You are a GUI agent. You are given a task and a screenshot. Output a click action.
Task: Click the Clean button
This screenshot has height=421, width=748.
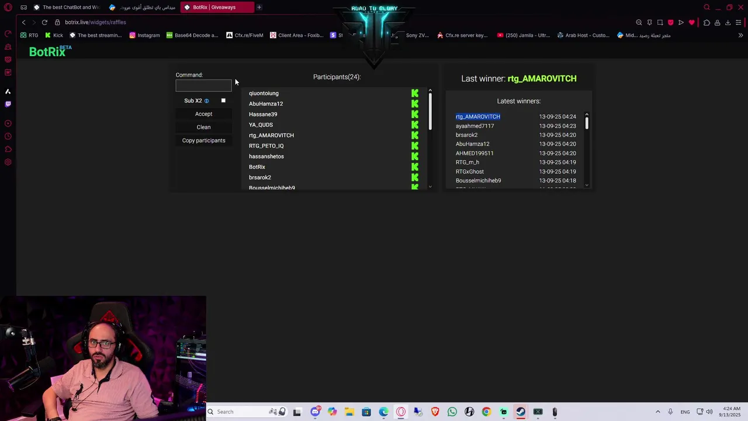click(203, 127)
